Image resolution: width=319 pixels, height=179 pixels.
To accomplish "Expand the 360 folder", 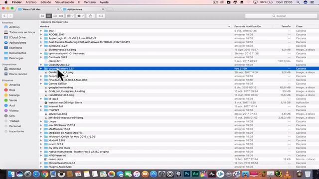I will tap(41, 31).
